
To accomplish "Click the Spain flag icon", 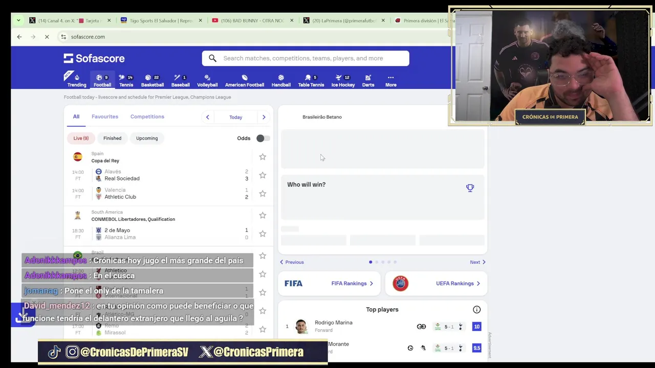I will click(x=77, y=157).
